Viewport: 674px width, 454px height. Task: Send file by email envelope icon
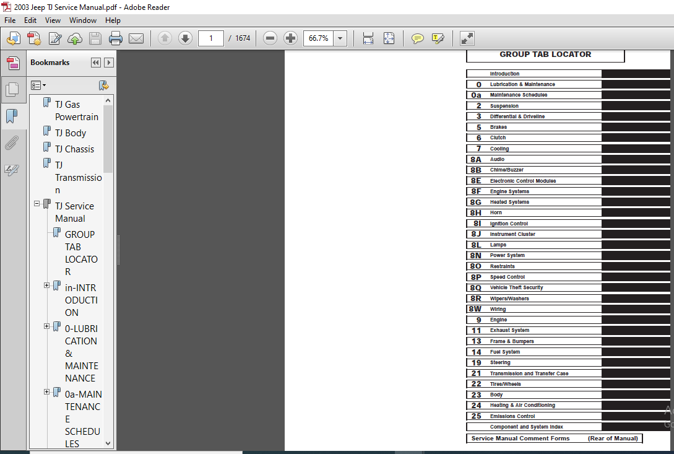click(136, 38)
